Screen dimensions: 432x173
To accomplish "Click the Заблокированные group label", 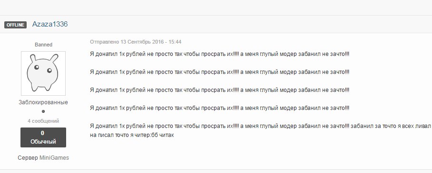I will 43,102.
